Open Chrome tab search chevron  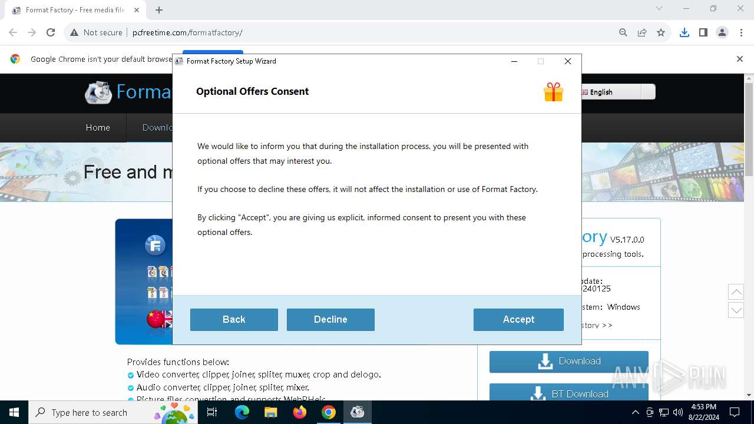coord(659,8)
